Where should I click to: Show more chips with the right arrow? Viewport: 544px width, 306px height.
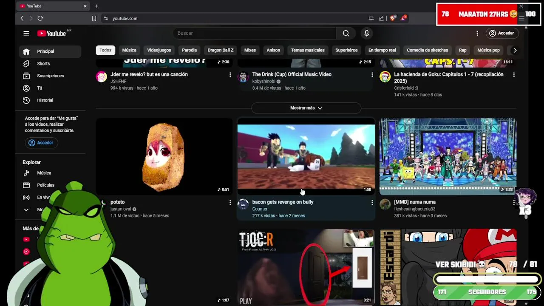(515, 50)
